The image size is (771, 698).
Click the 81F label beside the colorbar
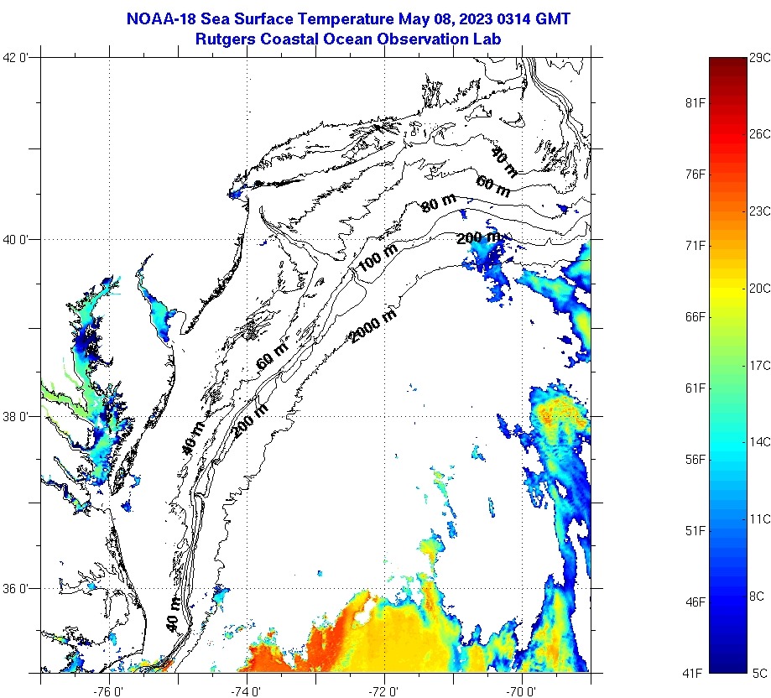point(695,102)
